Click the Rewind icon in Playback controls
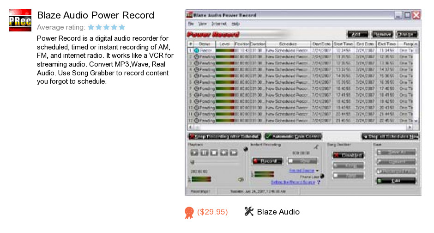Viewport: 434px width, 233px height. (224, 153)
